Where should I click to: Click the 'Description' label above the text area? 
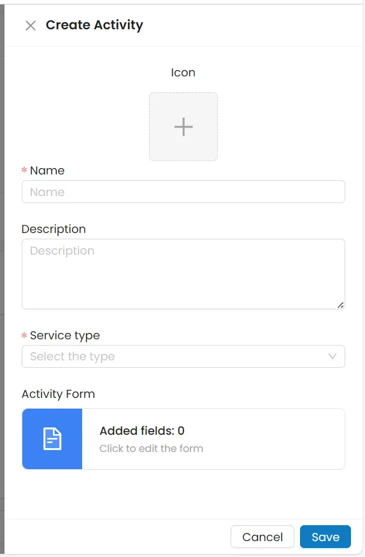pyautogui.click(x=54, y=229)
